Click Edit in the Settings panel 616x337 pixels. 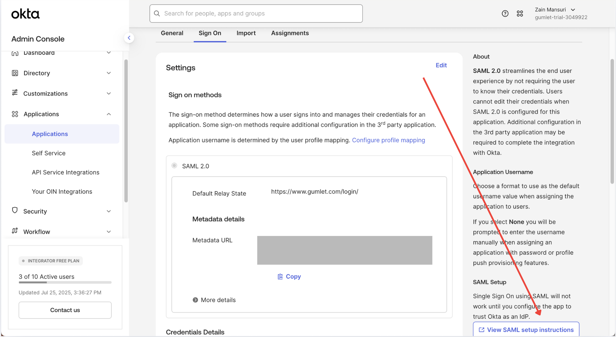(x=441, y=65)
